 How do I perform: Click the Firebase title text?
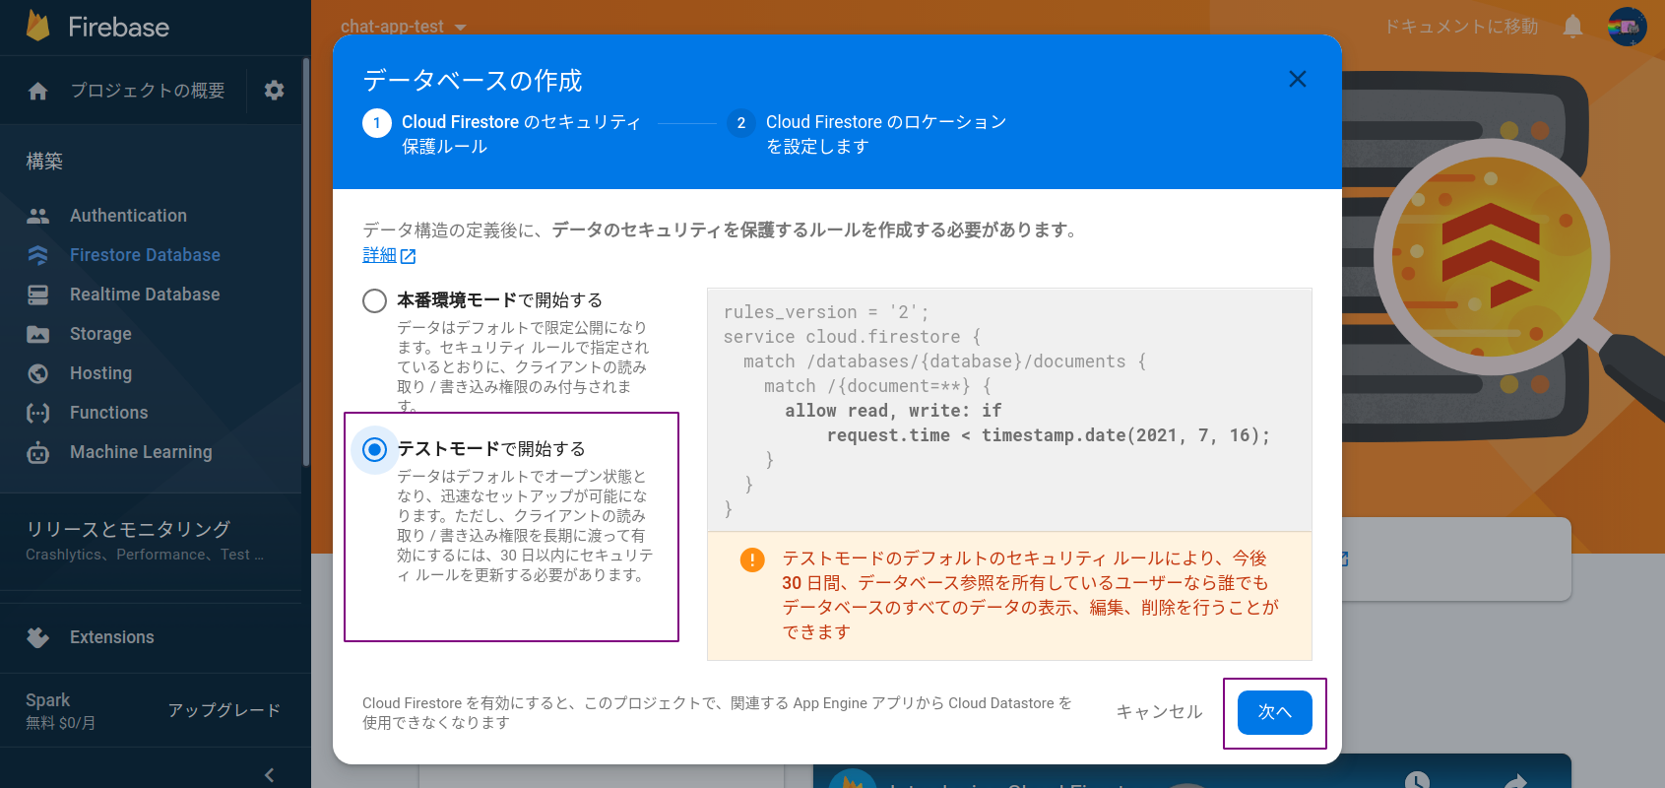118,27
